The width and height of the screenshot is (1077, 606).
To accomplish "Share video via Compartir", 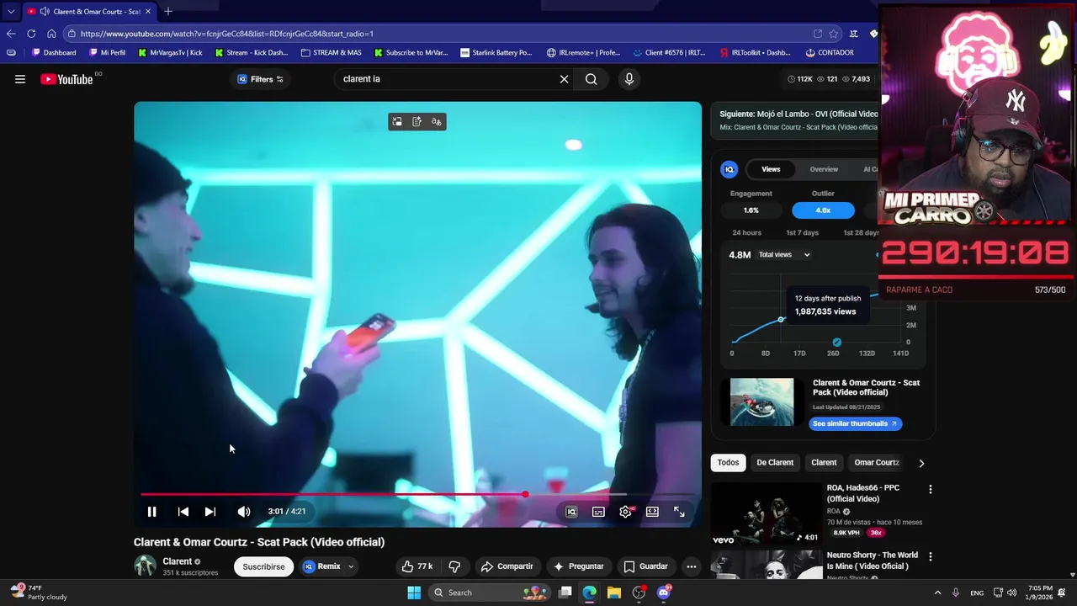I will click(507, 566).
